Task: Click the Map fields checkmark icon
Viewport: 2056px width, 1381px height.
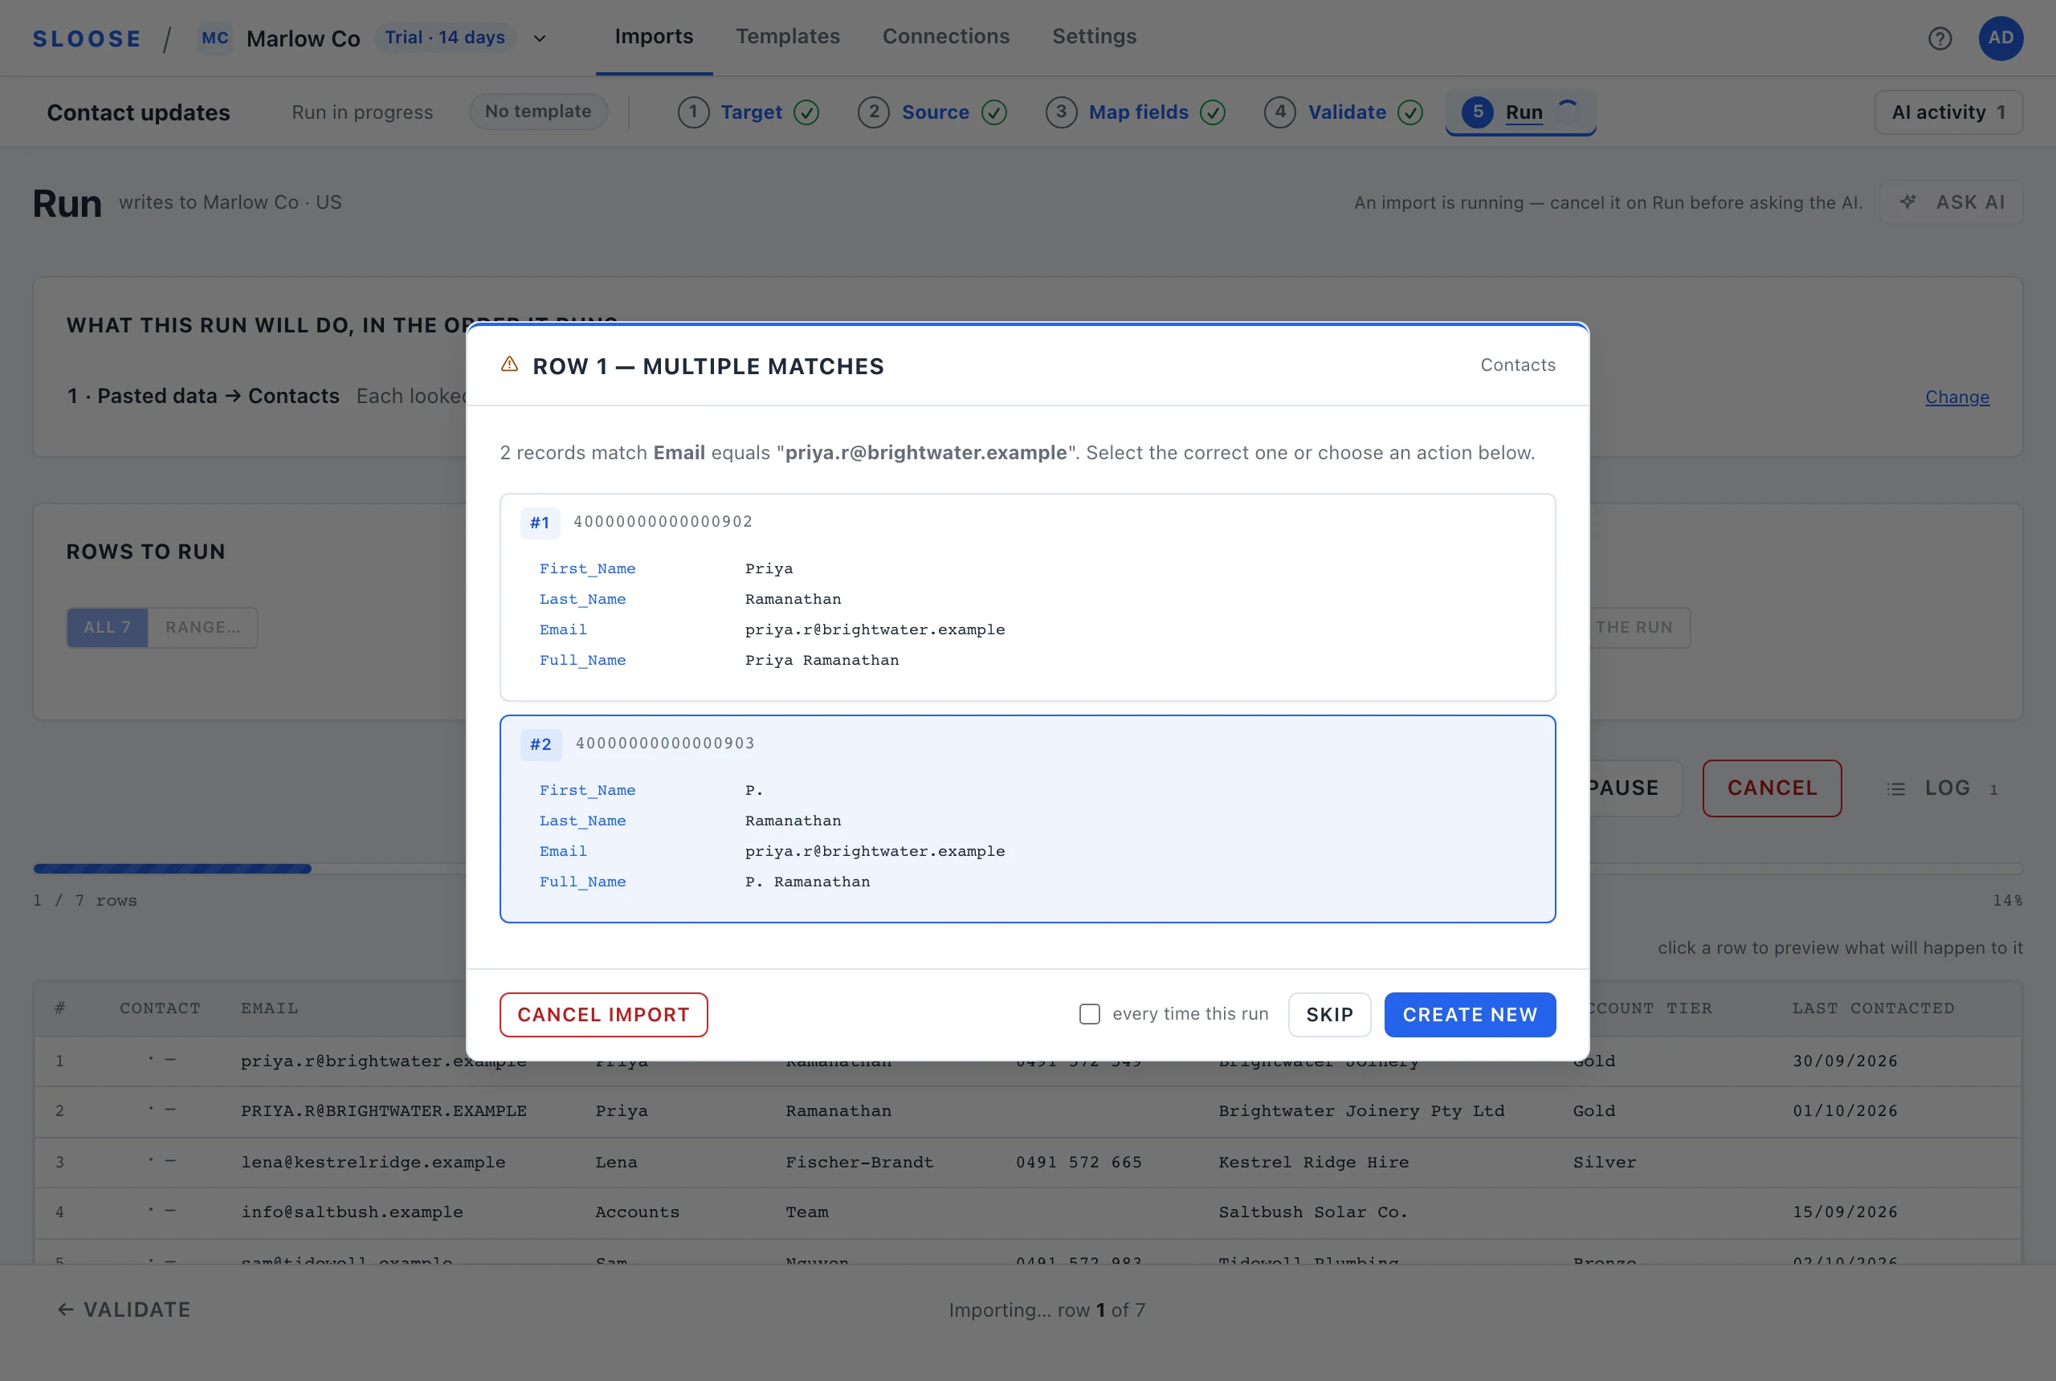Action: tap(1212, 112)
